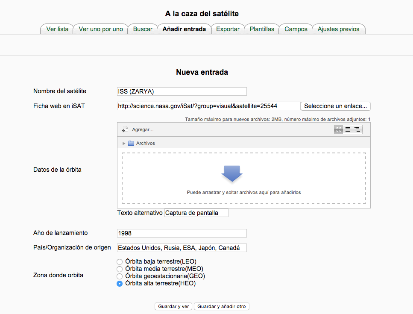Click the 'Nueva entrada' heading
Image resolution: width=413 pixels, height=314 pixels.
202,72
